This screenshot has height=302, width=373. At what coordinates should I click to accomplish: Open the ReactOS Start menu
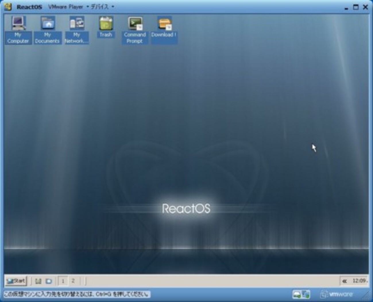coord(16,281)
